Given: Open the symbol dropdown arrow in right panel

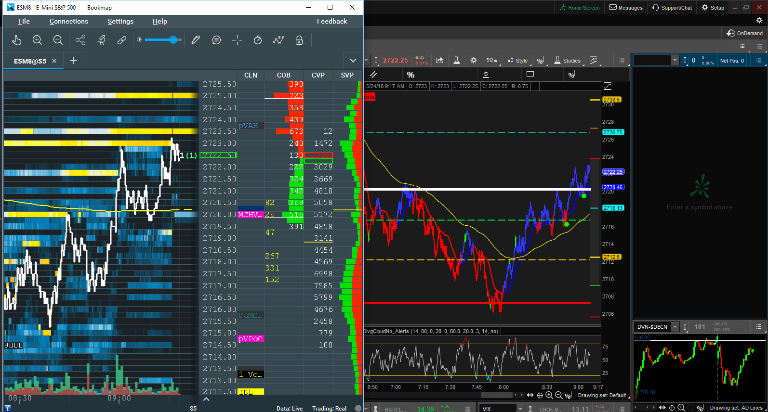Looking at the screenshot, I should [675, 60].
